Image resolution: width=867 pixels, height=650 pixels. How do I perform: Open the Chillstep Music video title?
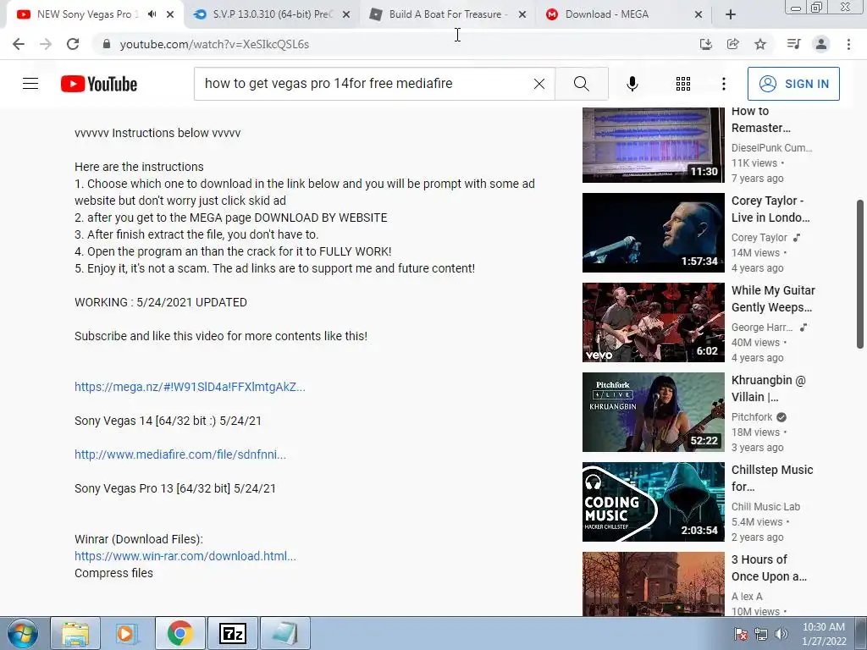tap(772, 478)
